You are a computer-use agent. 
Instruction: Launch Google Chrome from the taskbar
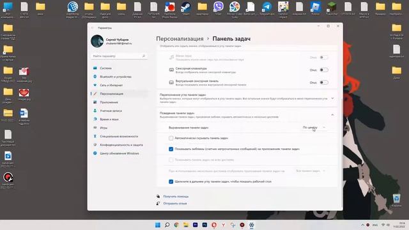click(x=176, y=225)
